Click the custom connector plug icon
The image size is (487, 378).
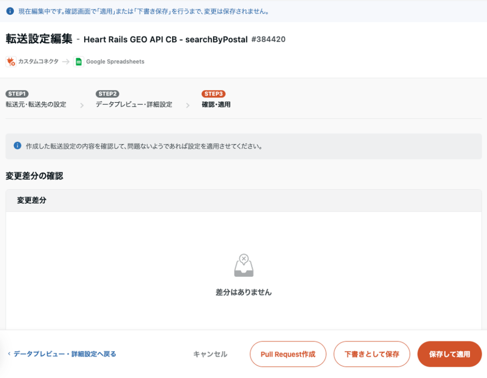coord(11,62)
